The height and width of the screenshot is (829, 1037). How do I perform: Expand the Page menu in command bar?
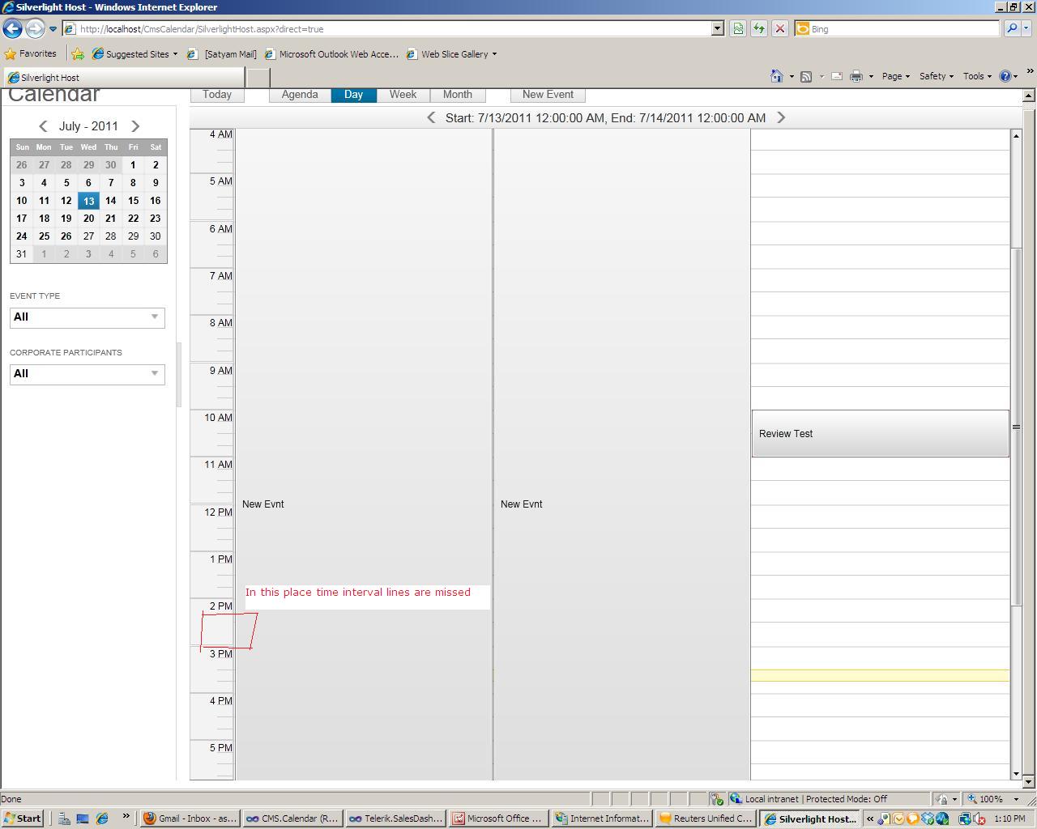pos(895,76)
